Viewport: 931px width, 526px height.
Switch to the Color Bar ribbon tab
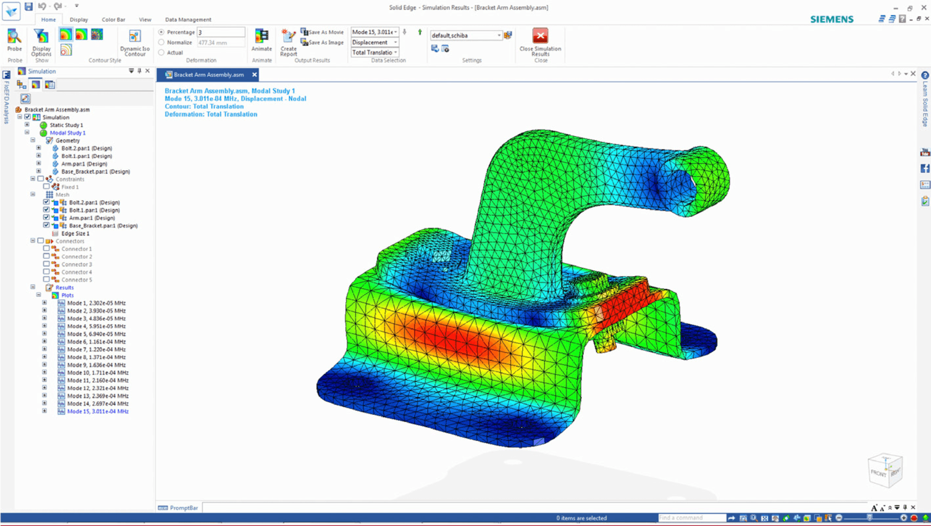113,20
